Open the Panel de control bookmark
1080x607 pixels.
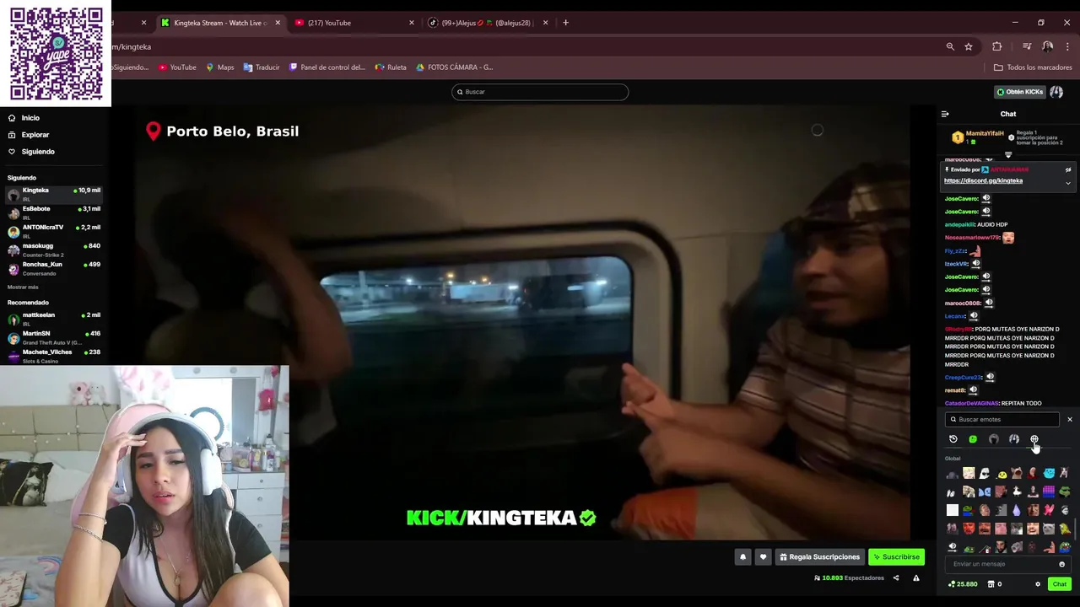click(327, 67)
